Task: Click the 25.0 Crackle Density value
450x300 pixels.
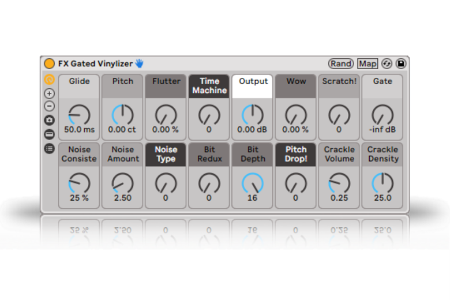Action: 382,198
